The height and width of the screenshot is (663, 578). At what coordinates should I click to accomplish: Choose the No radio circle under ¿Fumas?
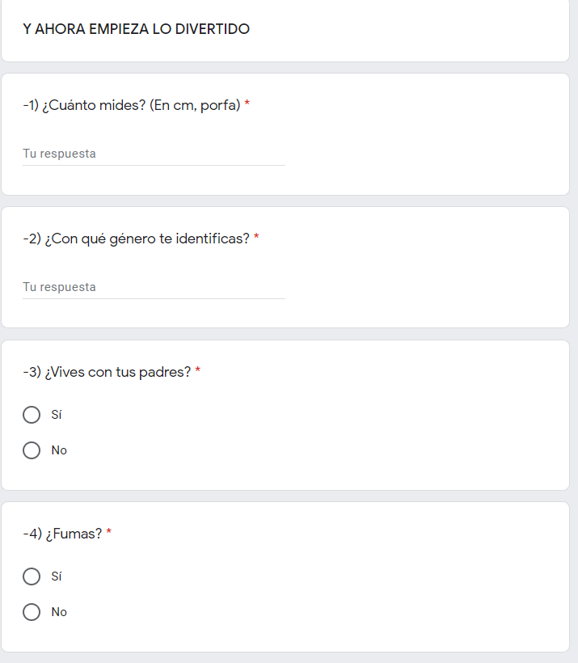[32, 612]
